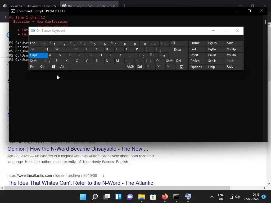Click the browser horizontal scrollbar
Viewport: 271px width, 203px height.
117,188
